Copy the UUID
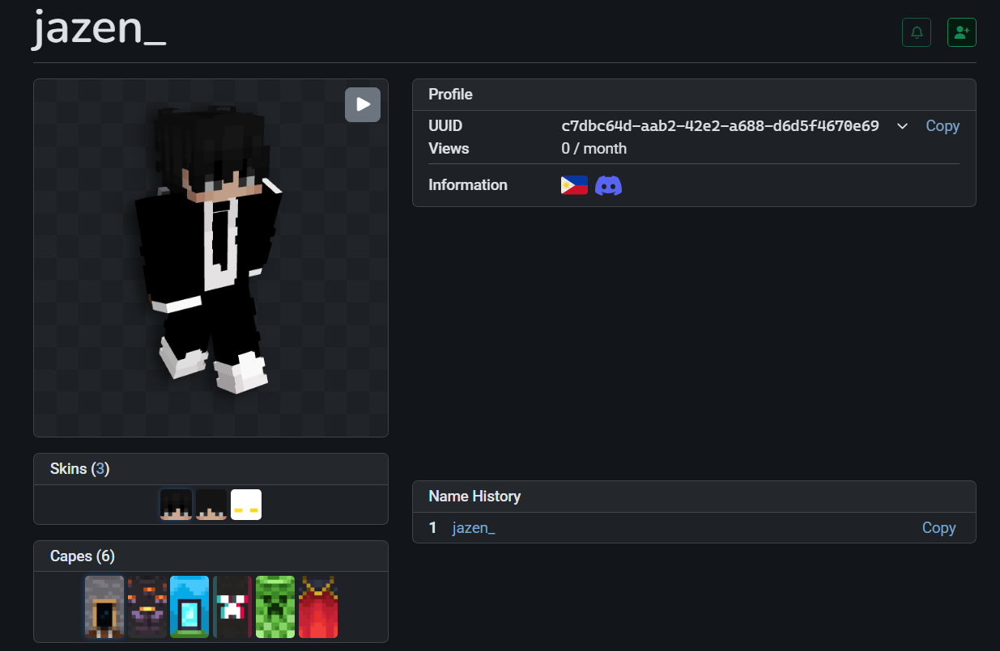 [x=943, y=126]
